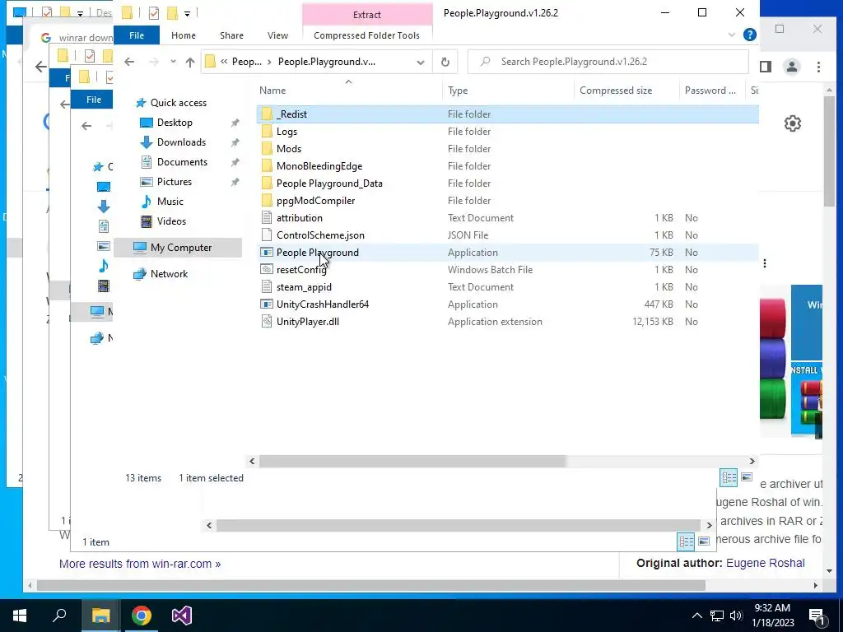Open Recent locations dropdown arrow
Screen dimensions: 843x632
click(173, 62)
